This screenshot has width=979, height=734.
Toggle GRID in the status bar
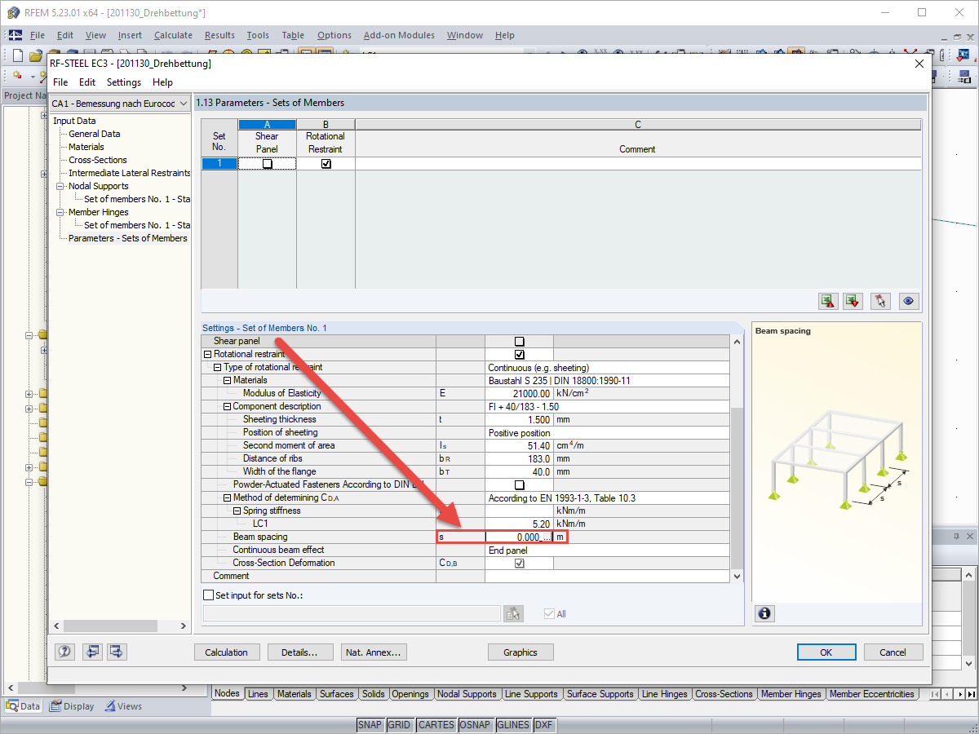[x=400, y=725]
